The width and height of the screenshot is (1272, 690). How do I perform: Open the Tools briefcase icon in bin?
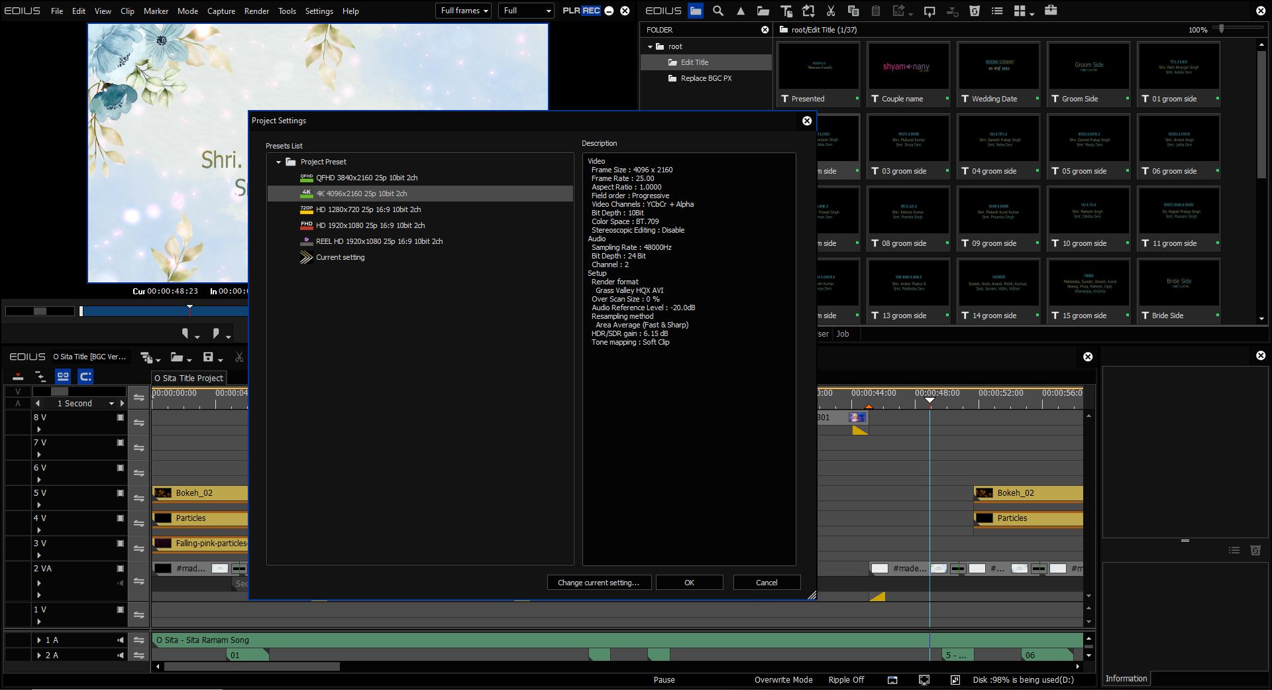1051,11
